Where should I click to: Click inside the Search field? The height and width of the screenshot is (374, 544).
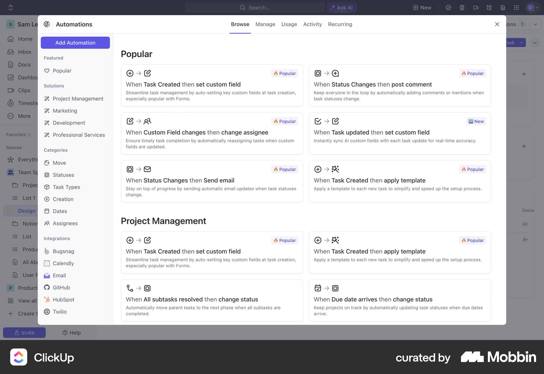click(x=254, y=8)
